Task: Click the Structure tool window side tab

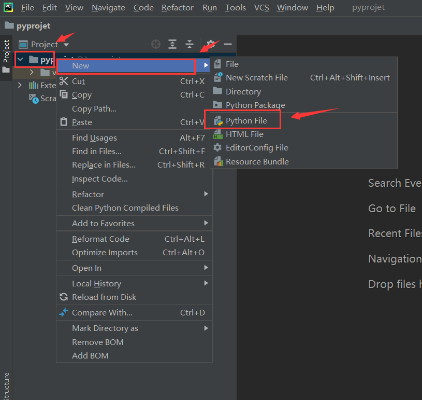Action: (x=6, y=385)
